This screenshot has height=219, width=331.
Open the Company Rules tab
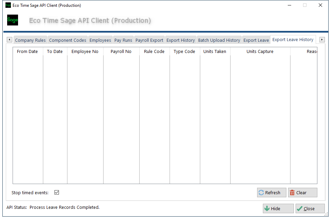(30, 40)
